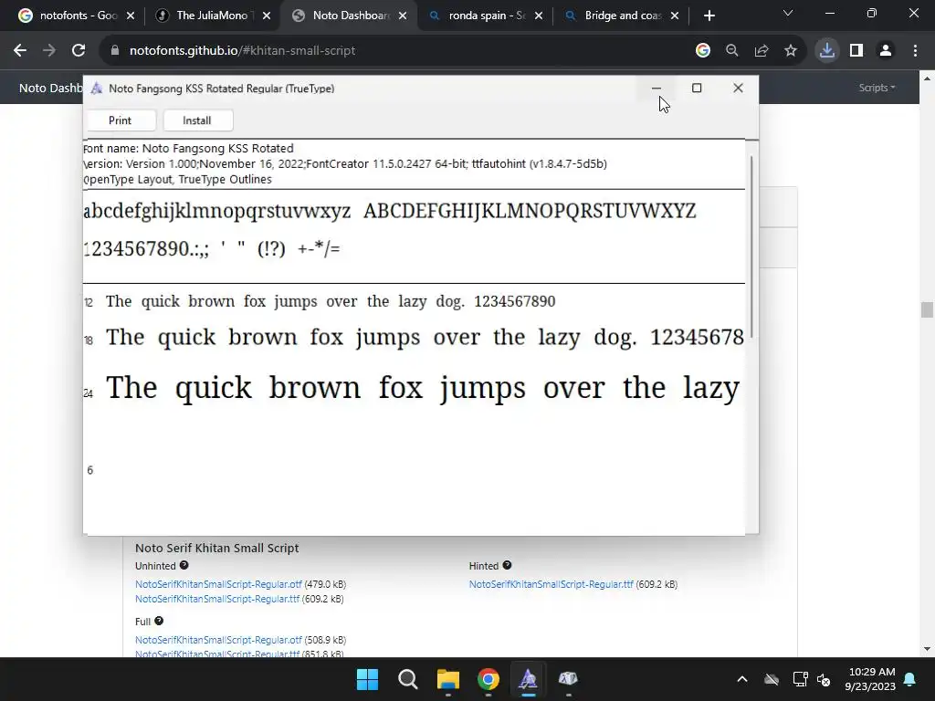
Task: Minimize the font viewer window
Action: (x=656, y=89)
